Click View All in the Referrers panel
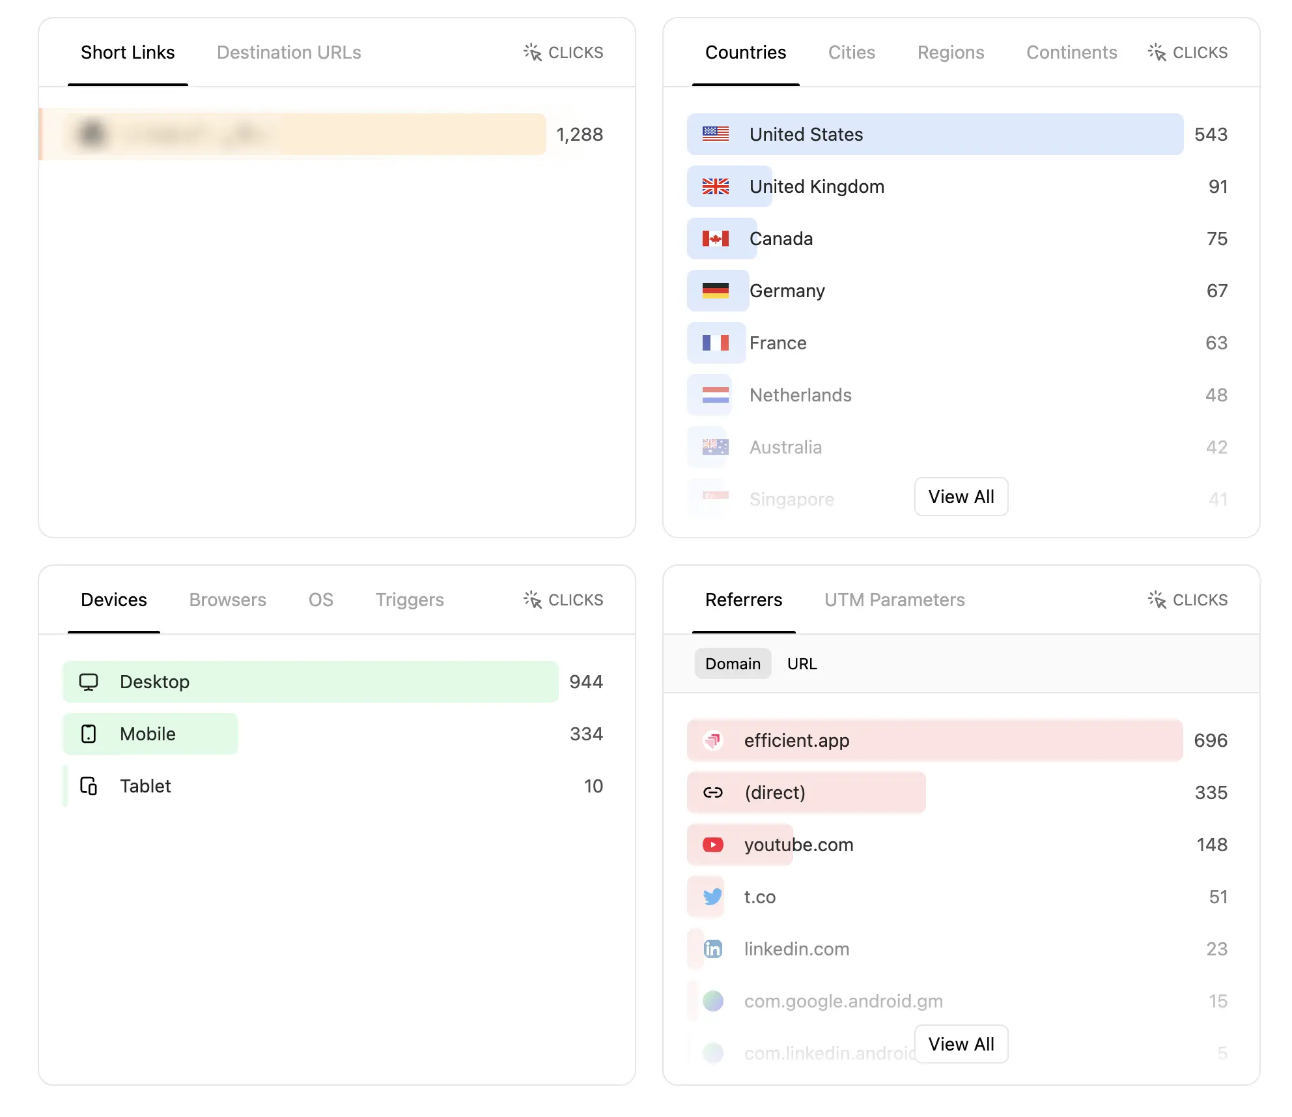This screenshot has width=1292, height=1117. tap(961, 1044)
